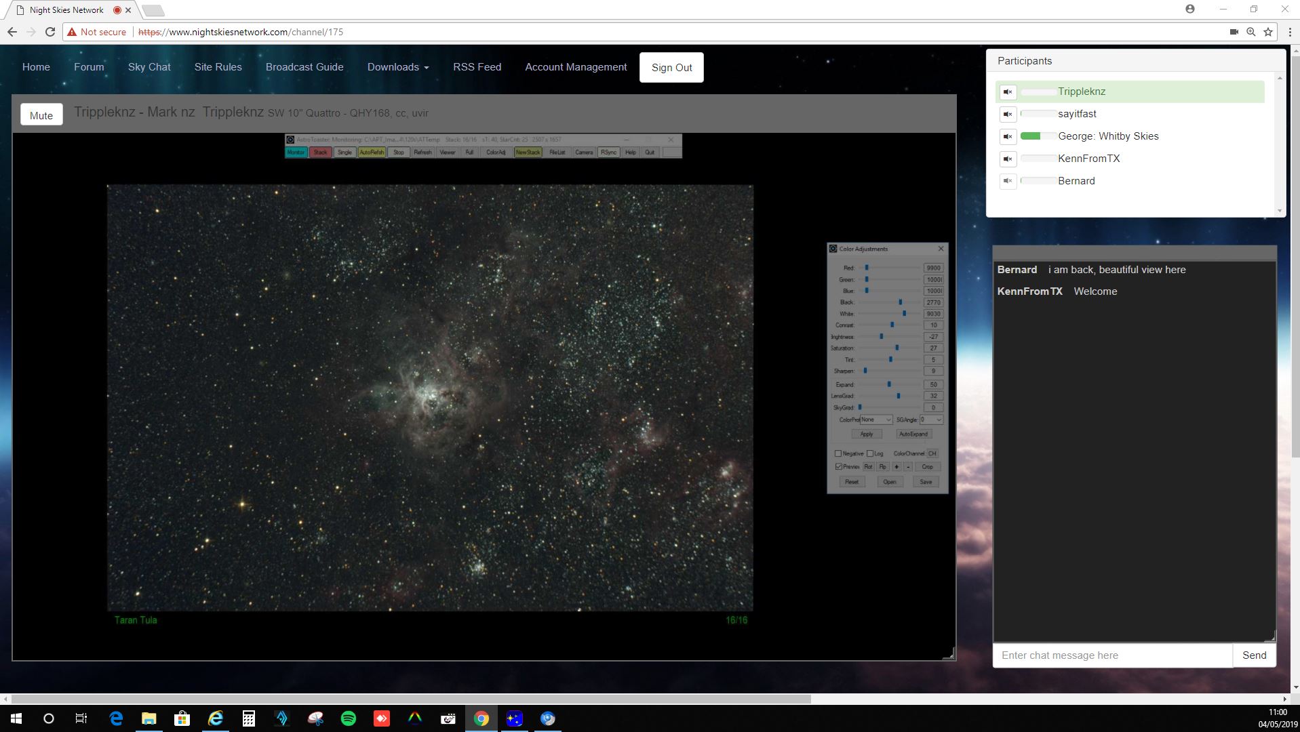Uncheck the Preview checkbox
The image size is (1300, 732).
pos(839,466)
